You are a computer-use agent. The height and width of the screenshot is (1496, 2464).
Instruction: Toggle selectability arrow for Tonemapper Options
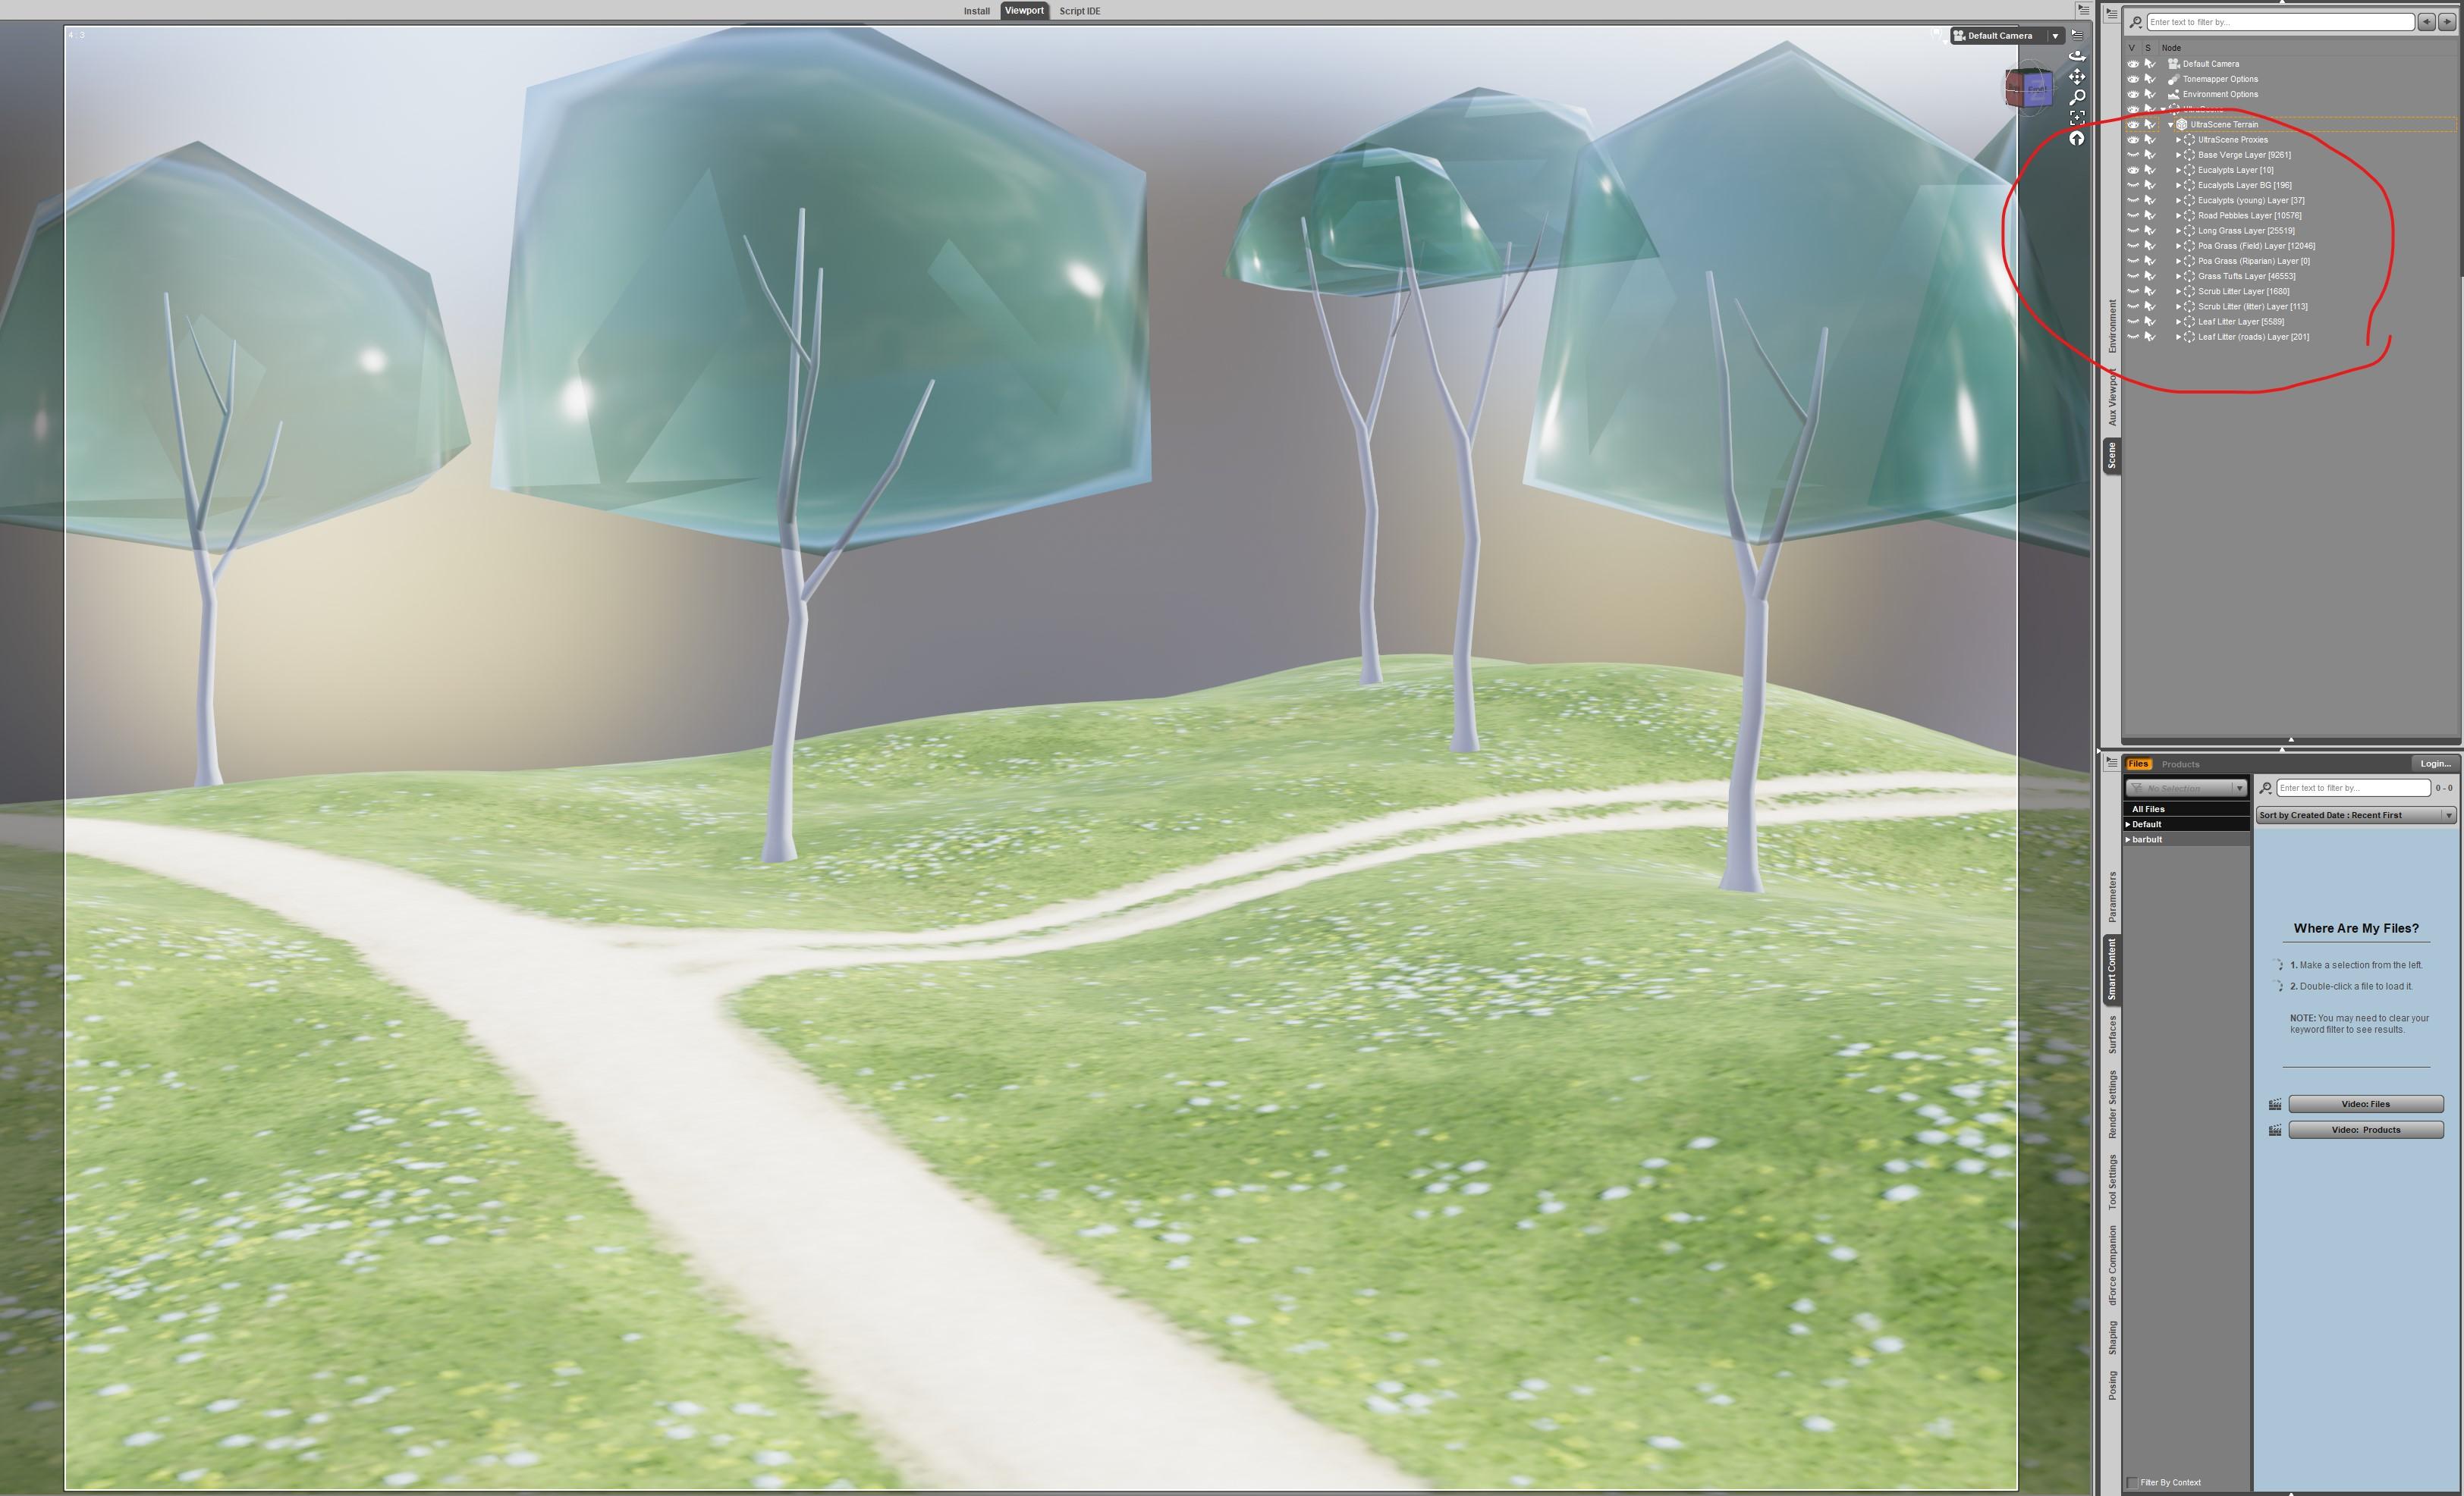coord(2150,79)
